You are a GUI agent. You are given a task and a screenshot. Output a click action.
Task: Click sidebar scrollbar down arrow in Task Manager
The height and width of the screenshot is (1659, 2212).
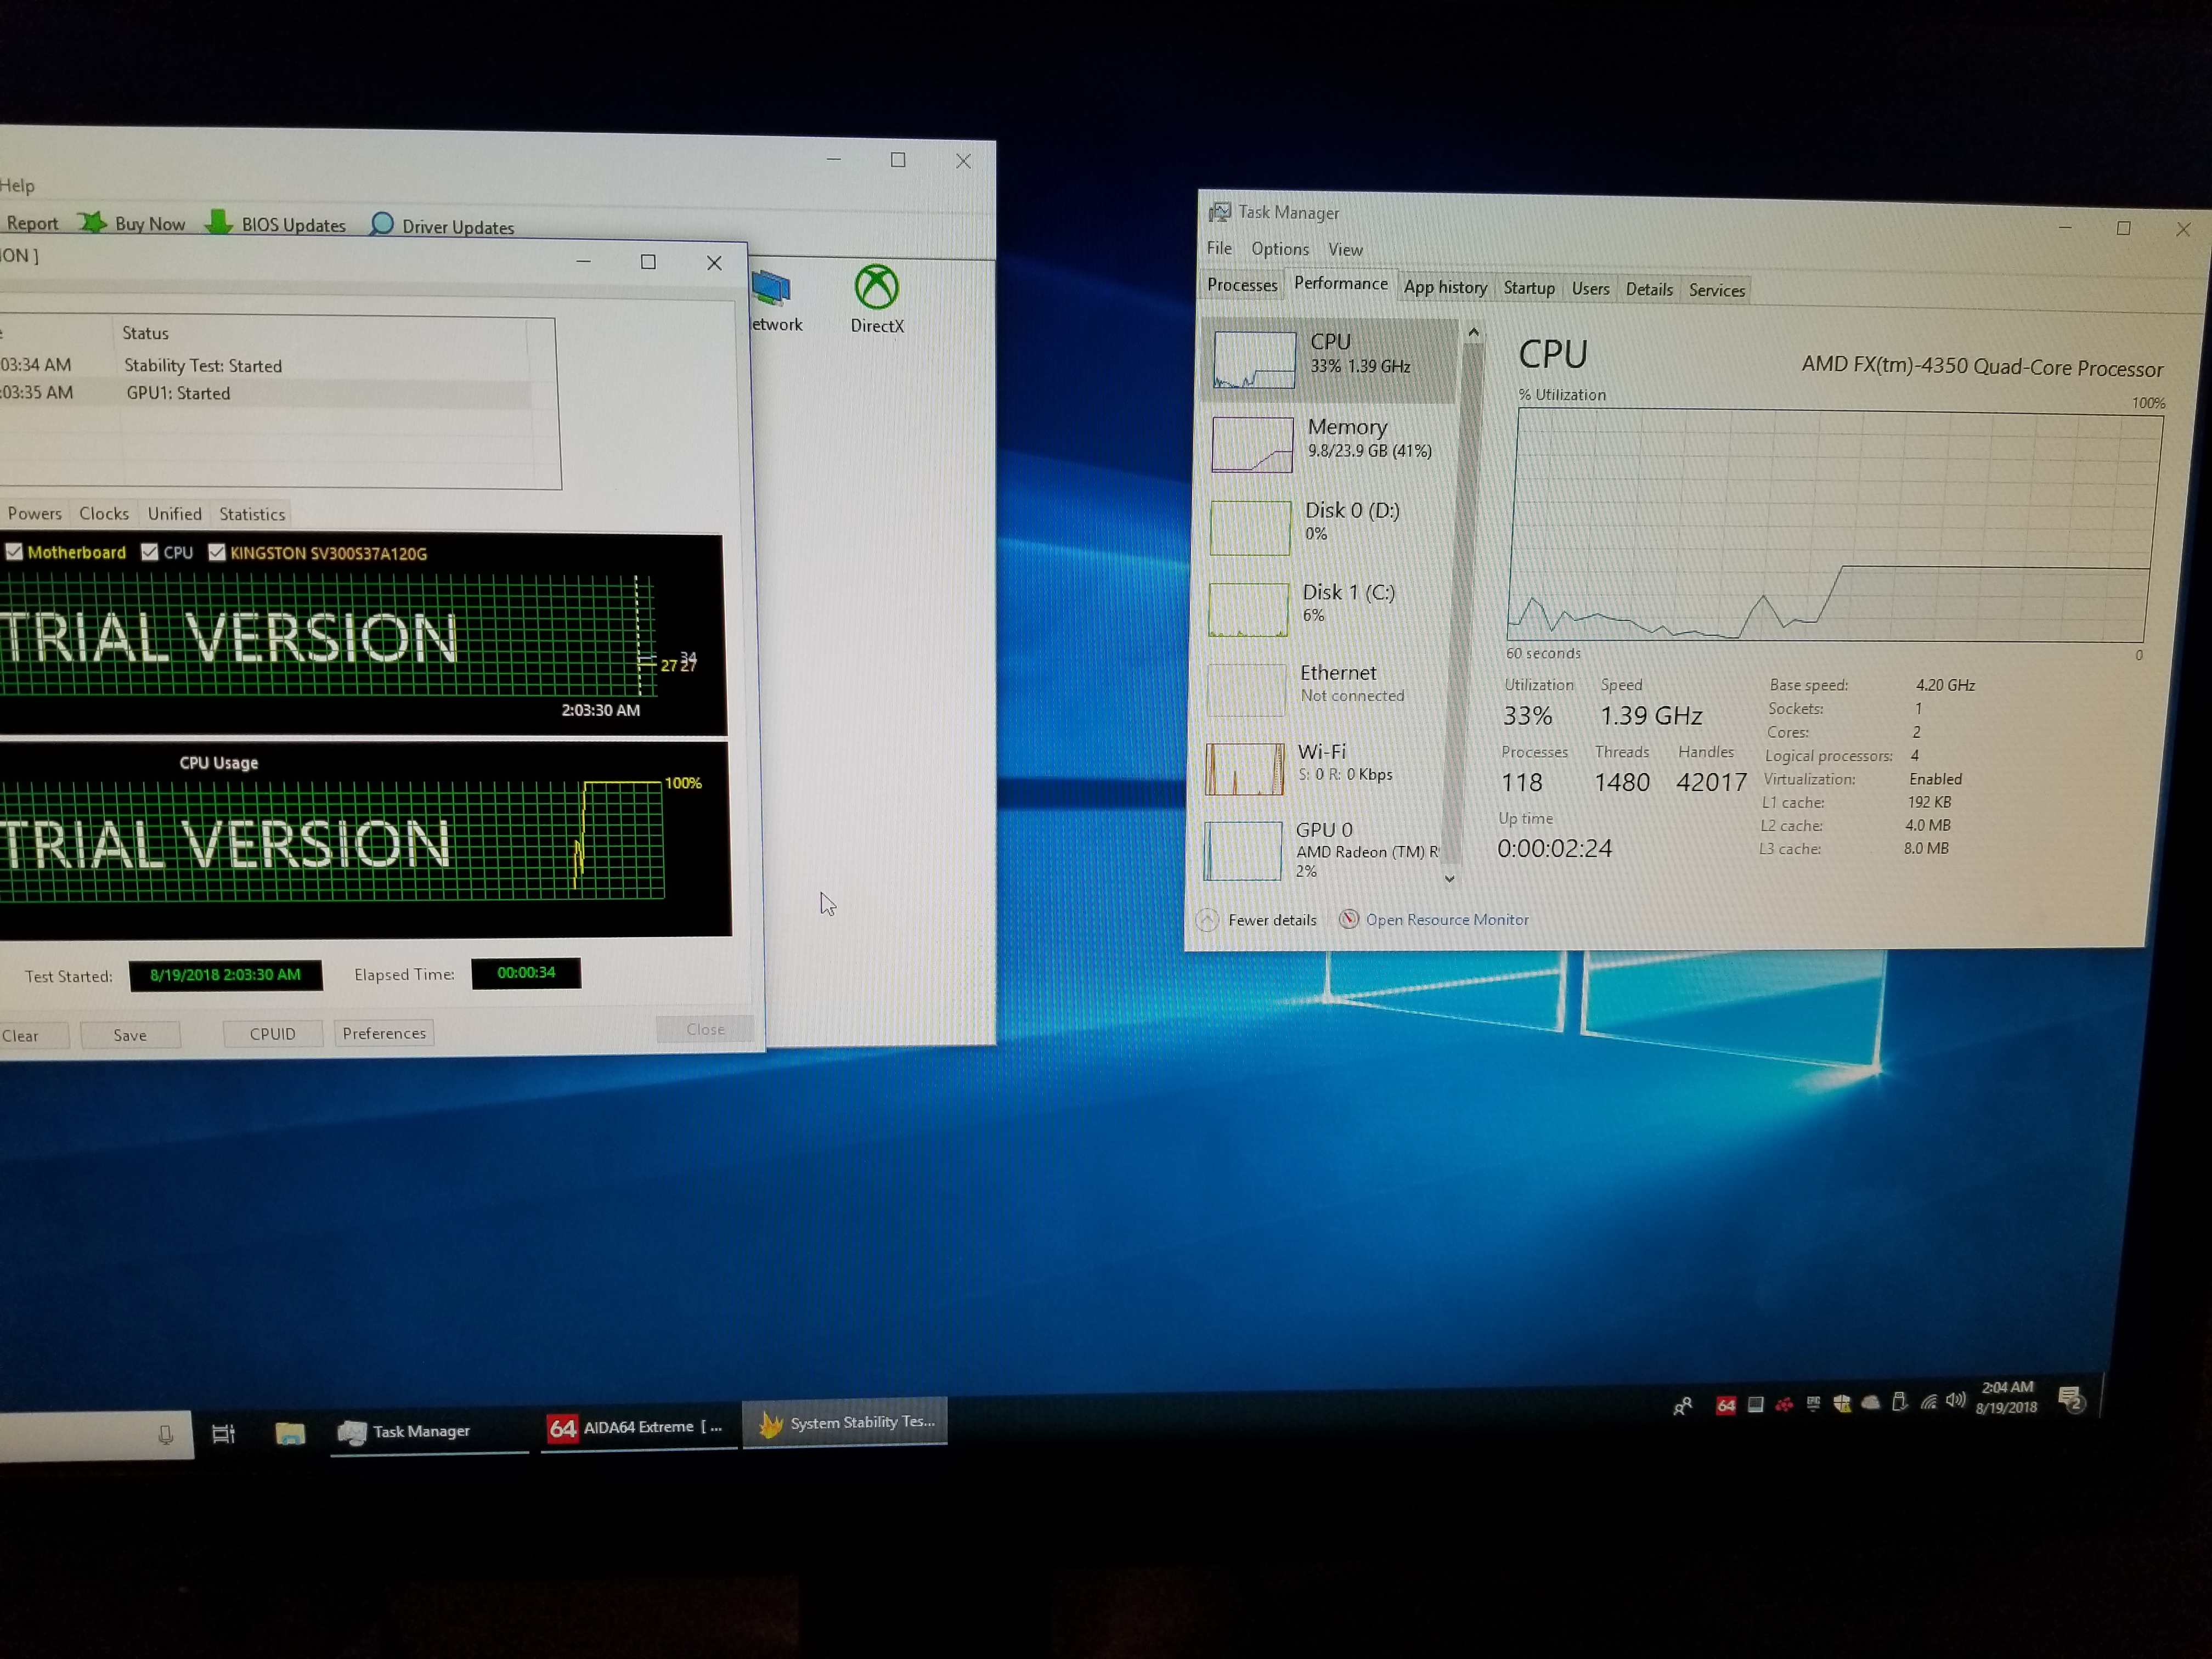pyautogui.click(x=1449, y=879)
